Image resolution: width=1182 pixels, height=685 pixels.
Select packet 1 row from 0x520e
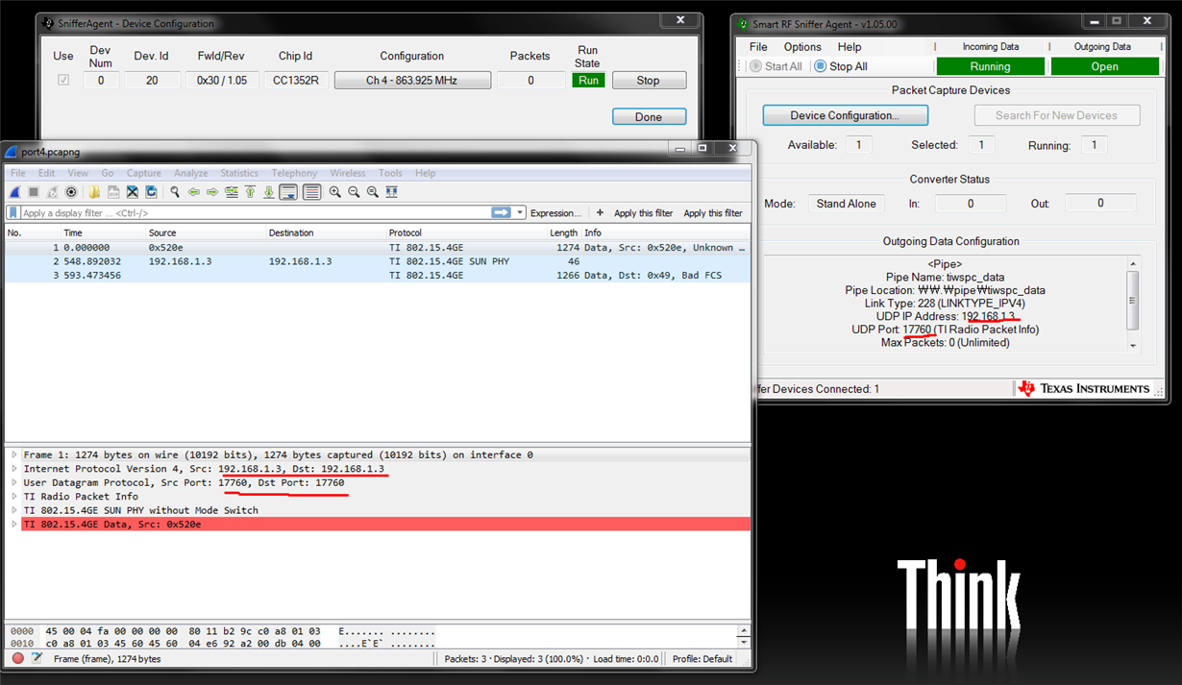click(377, 247)
